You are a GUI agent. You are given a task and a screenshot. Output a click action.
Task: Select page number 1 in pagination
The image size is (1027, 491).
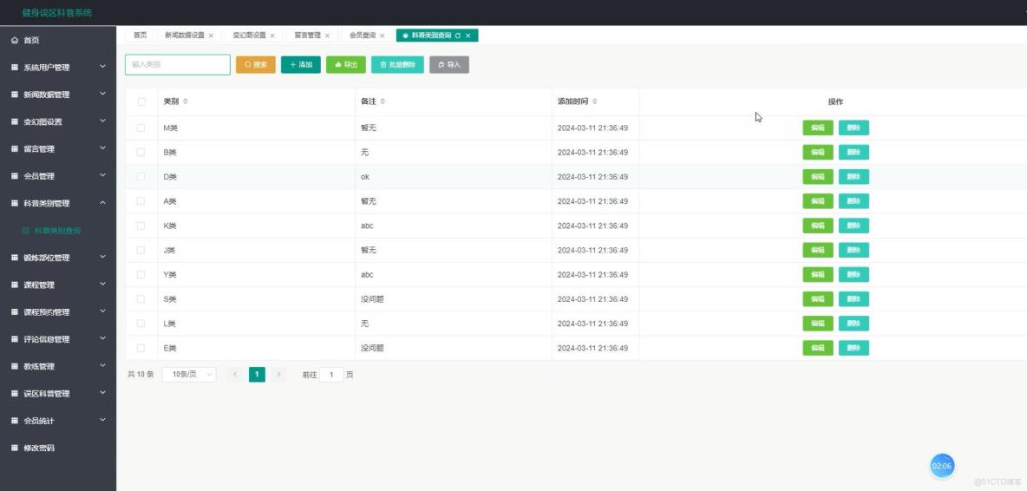point(257,375)
